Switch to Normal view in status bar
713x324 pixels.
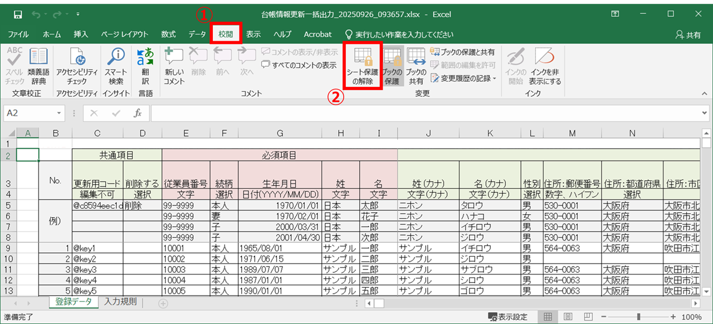tap(548, 317)
